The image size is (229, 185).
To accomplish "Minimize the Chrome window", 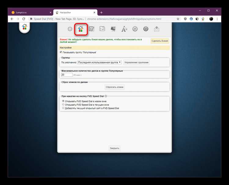I will (x=200, y=10).
